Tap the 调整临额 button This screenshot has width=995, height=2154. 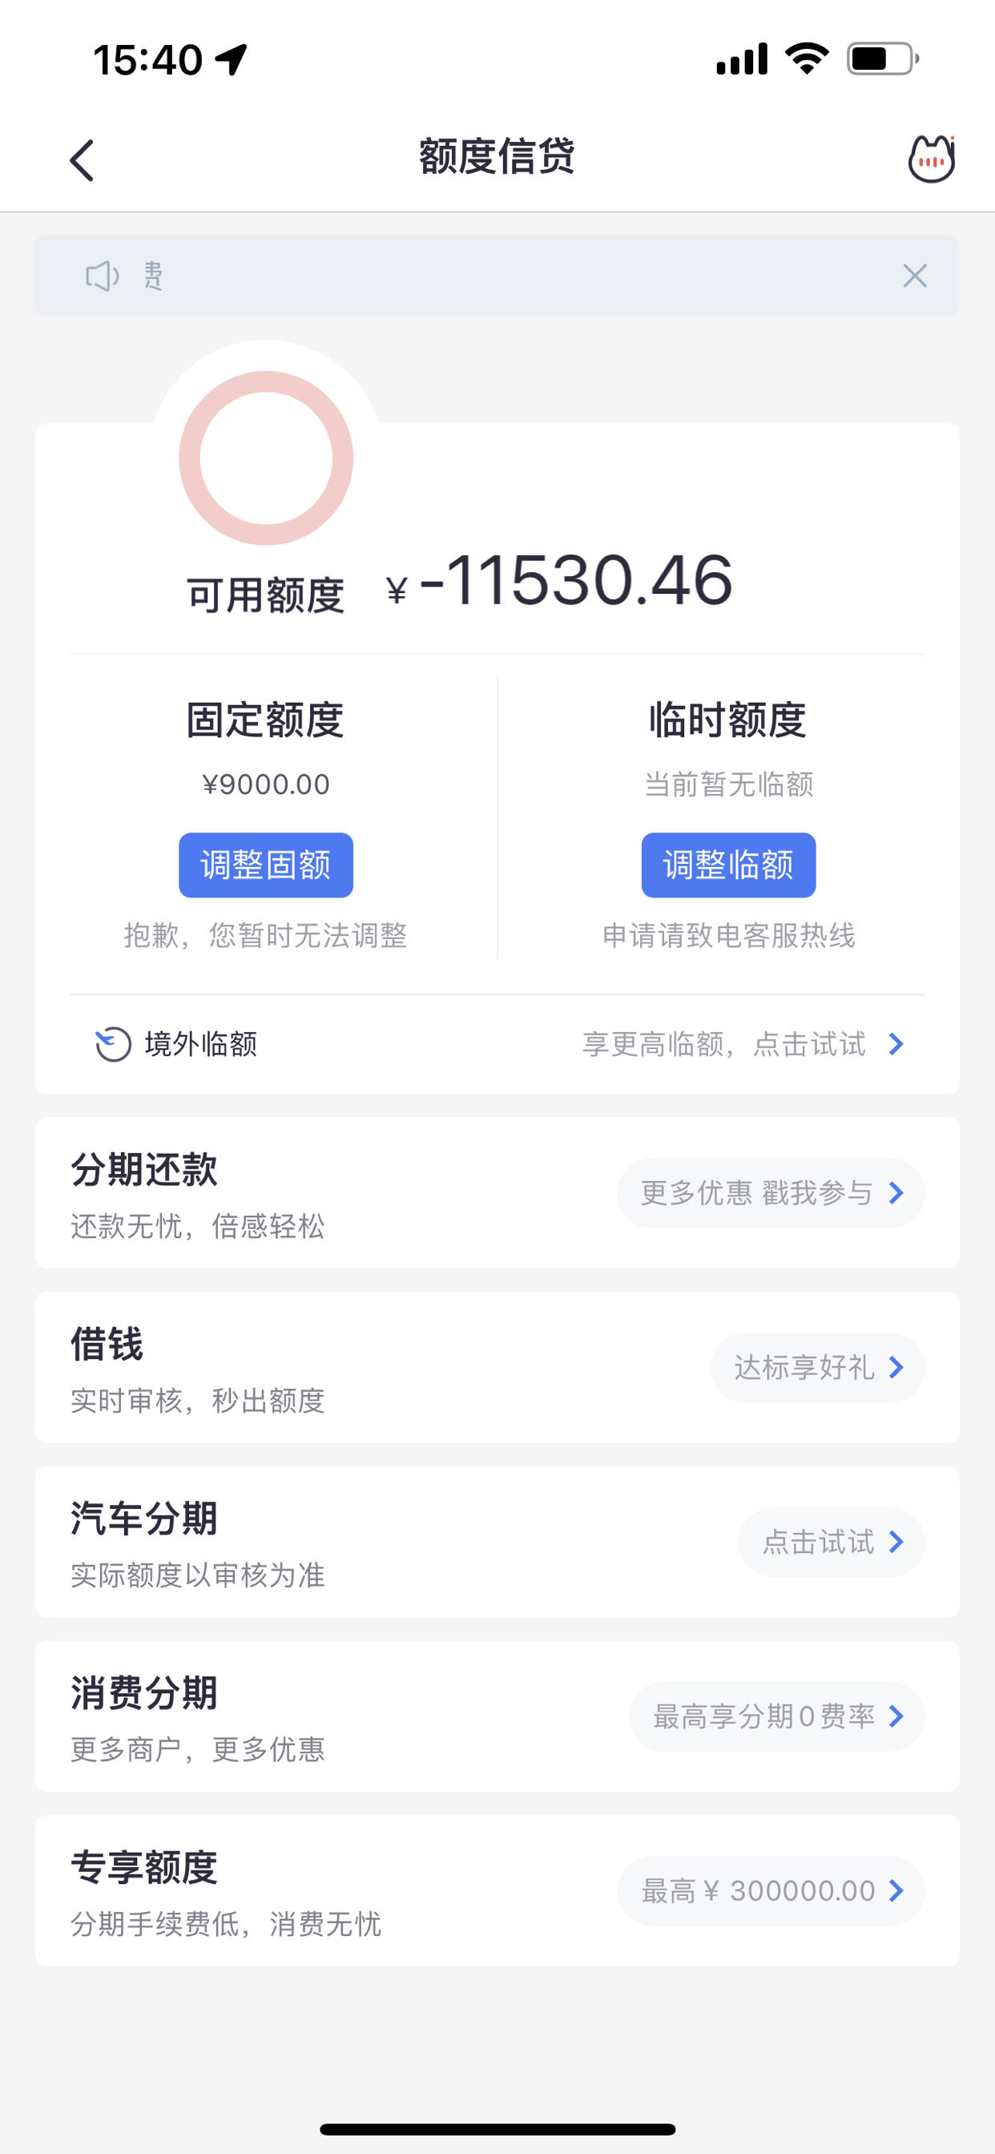coord(728,865)
